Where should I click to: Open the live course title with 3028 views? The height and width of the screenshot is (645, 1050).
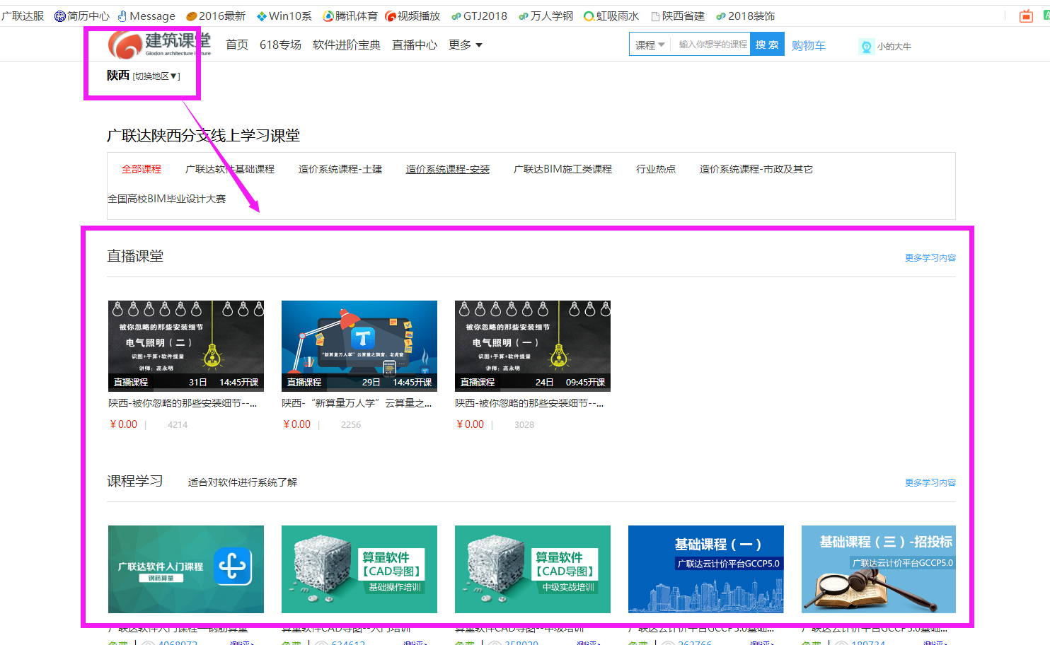(x=529, y=403)
